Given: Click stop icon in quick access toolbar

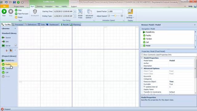Looking at the screenshot, I should (x=22, y=2).
